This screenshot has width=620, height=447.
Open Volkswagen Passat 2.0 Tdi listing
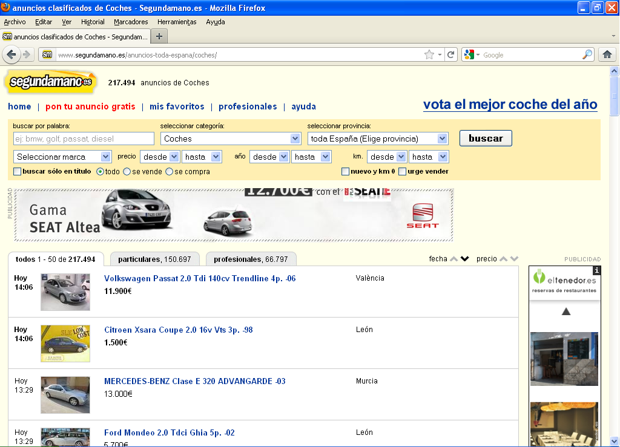[200, 278]
